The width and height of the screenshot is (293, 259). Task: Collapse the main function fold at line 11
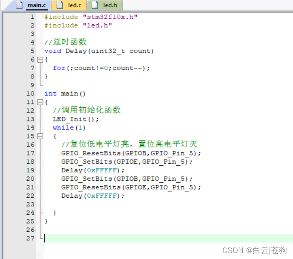pos(40,102)
